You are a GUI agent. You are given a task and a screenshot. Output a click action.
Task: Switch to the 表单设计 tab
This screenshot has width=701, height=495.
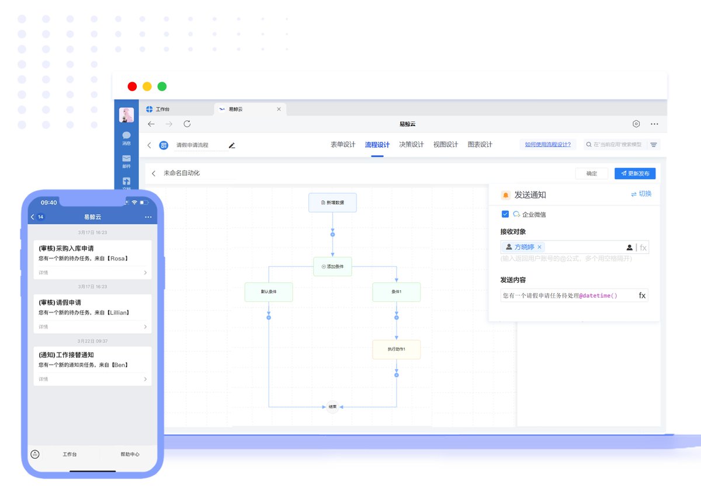click(343, 145)
